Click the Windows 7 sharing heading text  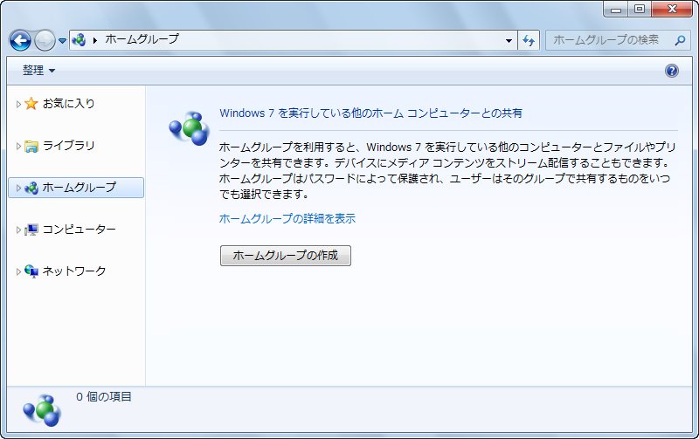click(x=370, y=113)
